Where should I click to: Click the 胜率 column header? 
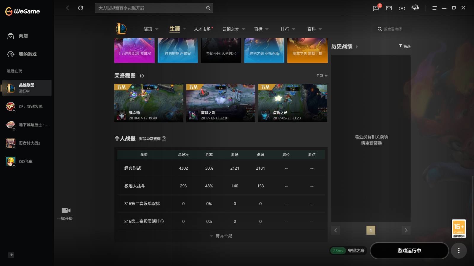point(209,155)
